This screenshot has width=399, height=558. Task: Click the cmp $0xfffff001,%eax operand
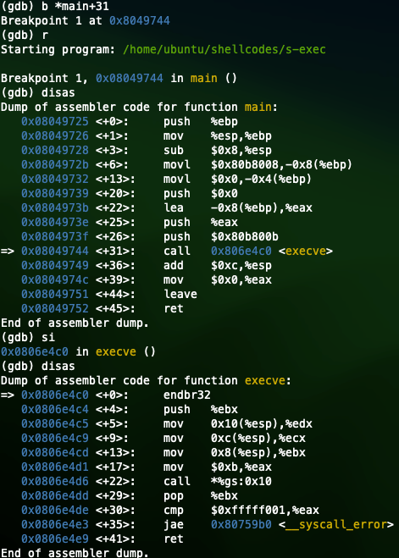click(x=265, y=511)
